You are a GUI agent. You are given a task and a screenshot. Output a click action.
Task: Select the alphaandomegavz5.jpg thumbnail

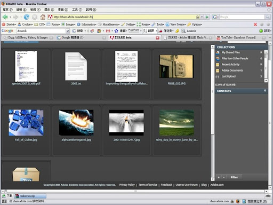click(x=76, y=122)
